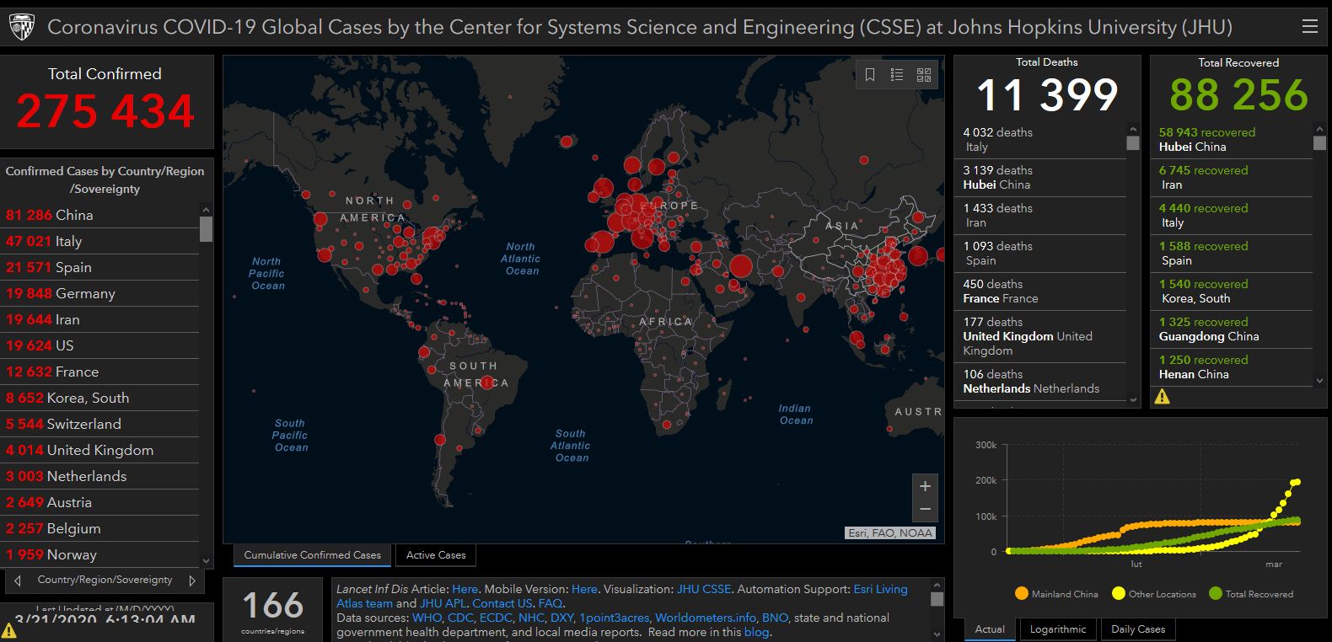The image size is (1332, 642).
Task: Select the Logarithmic chart tab
Action: pyautogui.click(x=1058, y=629)
